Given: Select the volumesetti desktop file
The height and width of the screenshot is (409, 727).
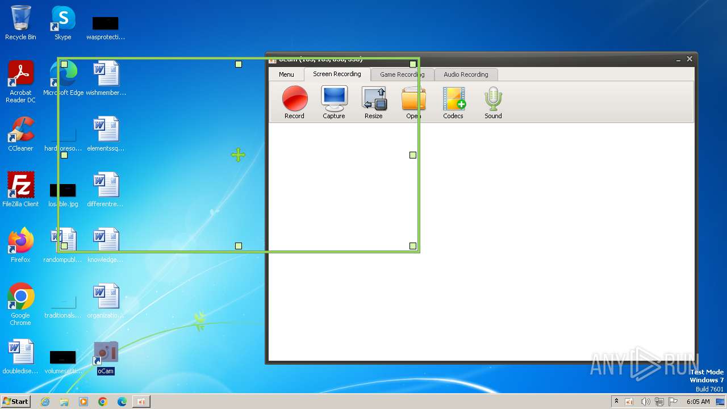Looking at the screenshot, I should tap(63, 361).
